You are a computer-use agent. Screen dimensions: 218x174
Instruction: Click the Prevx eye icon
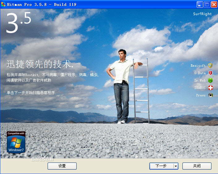point(211,95)
